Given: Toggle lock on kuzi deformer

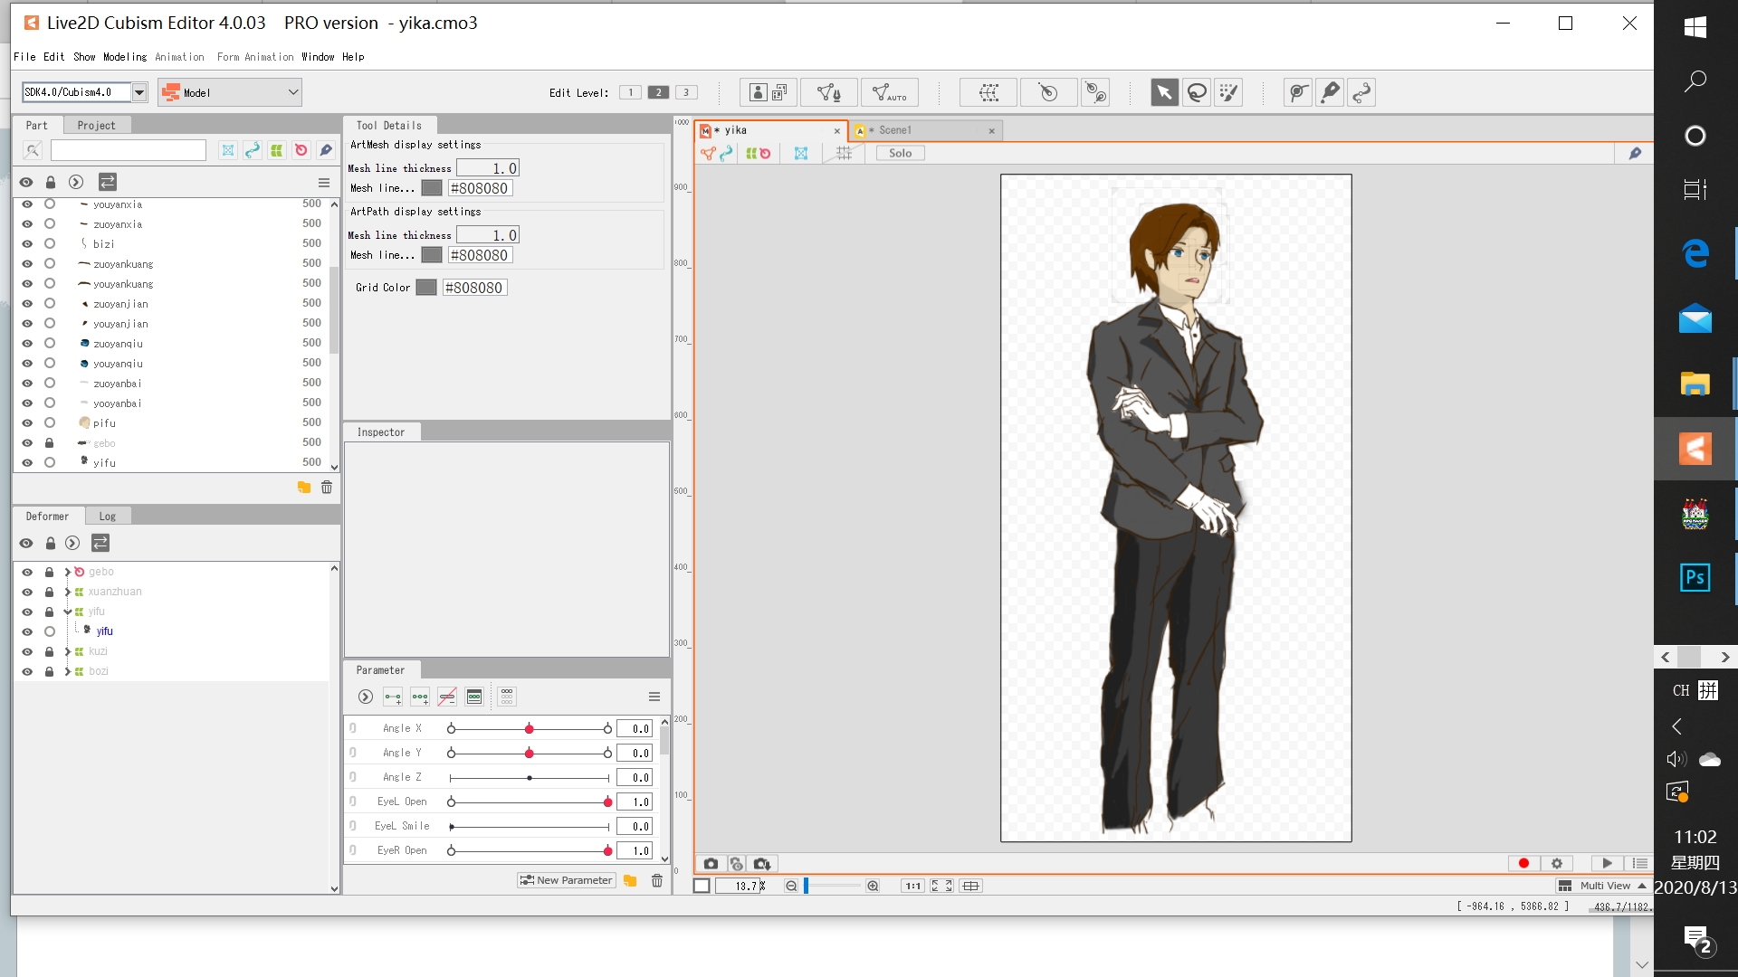Looking at the screenshot, I should [50, 651].
